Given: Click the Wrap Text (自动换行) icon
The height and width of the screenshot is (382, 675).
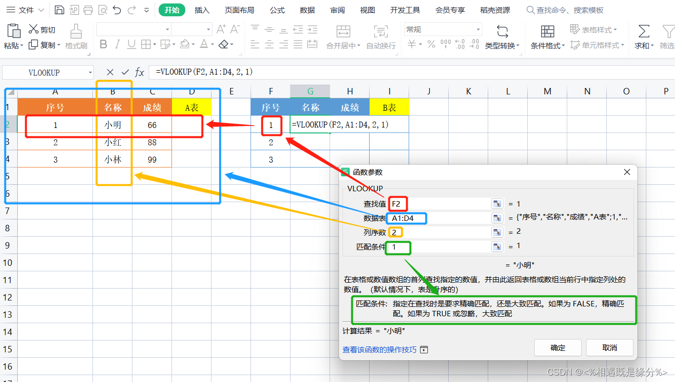Looking at the screenshot, I should tap(380, 31).
